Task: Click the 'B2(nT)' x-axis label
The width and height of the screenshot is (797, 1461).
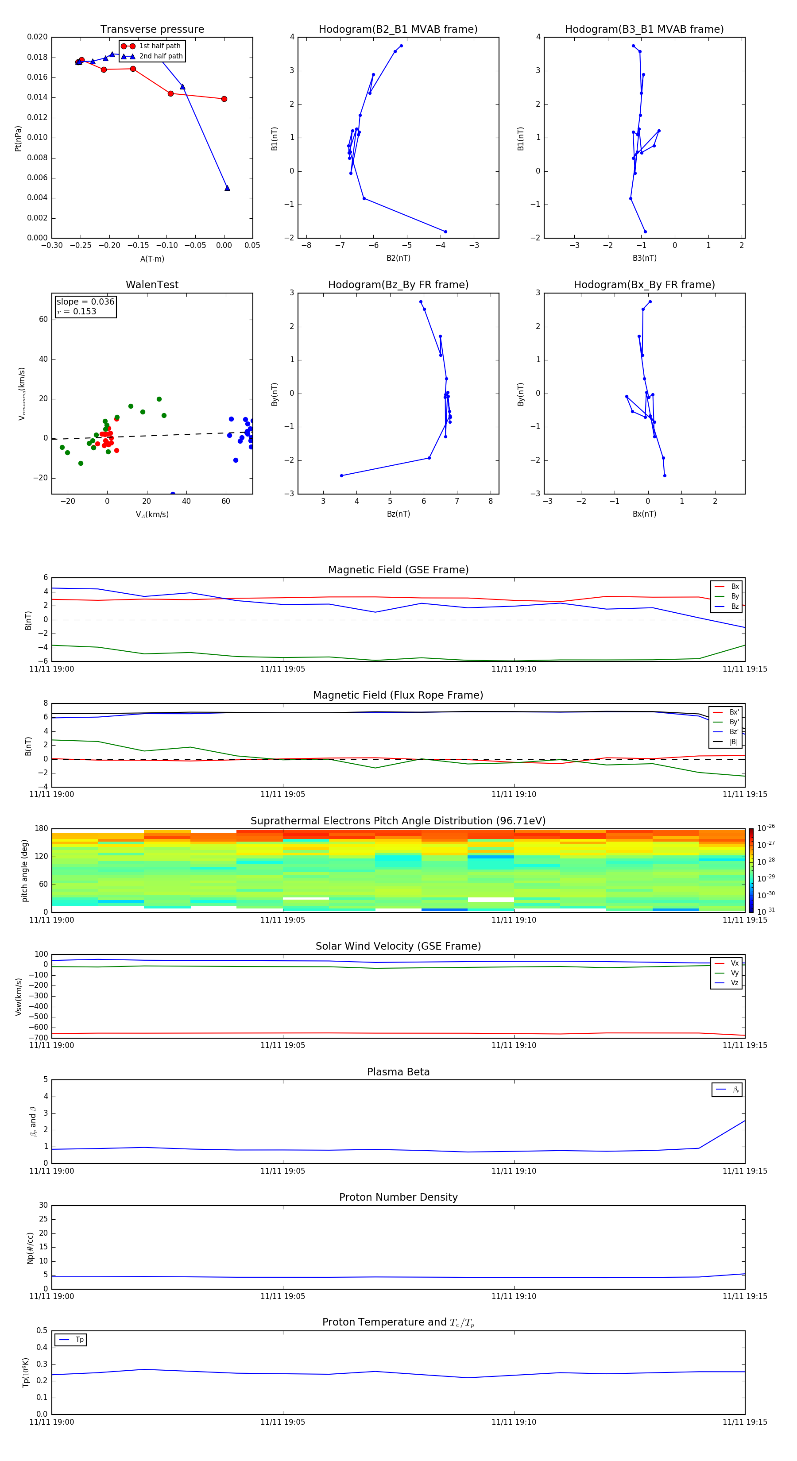Action: coord(398,258)
